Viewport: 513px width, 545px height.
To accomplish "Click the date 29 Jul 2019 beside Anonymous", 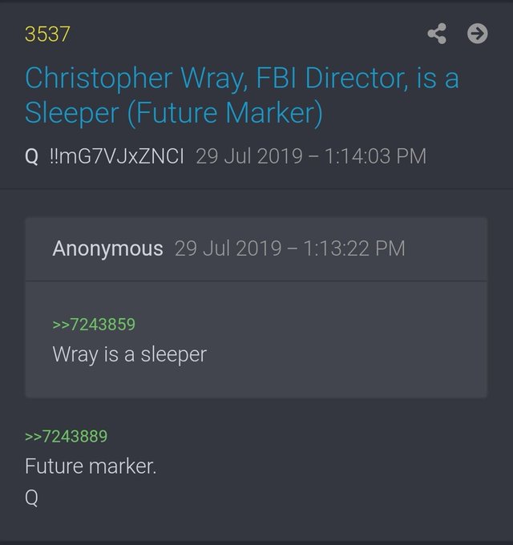I will (228, 248).
